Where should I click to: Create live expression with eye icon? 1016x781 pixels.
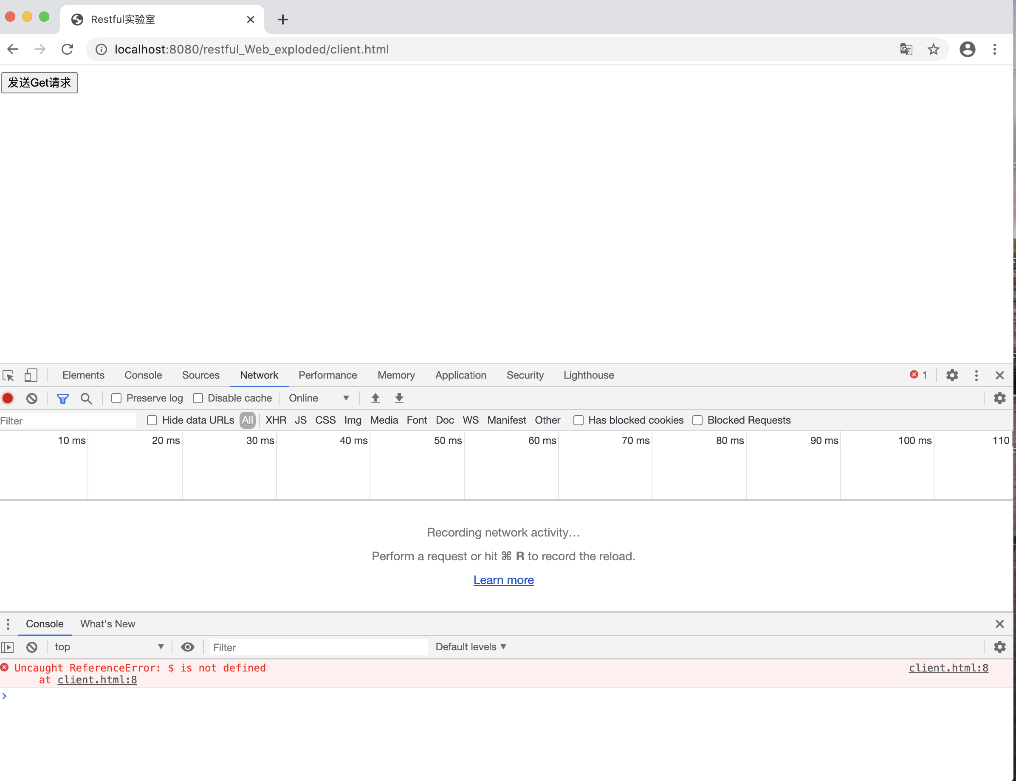[187, 647]
